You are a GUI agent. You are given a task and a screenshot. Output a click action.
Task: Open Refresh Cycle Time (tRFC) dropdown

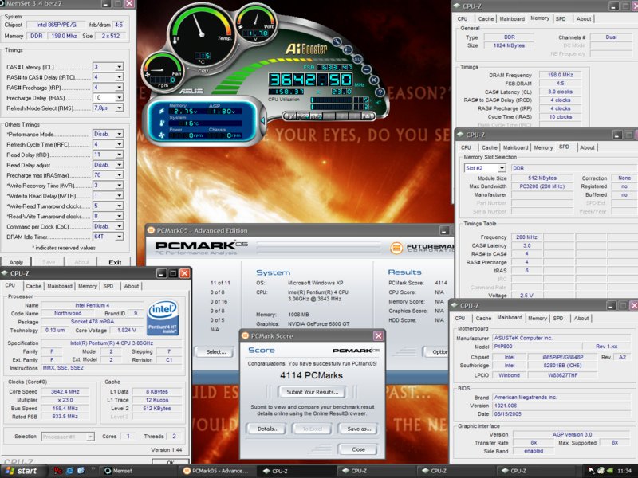click(119, 144)
